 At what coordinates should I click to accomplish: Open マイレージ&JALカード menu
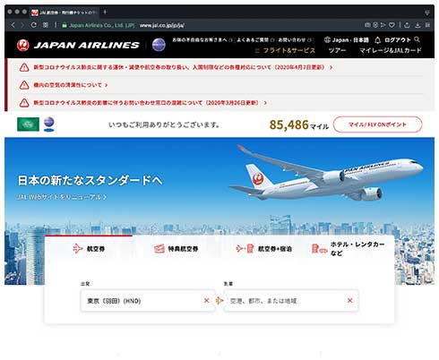tap(391, 50)
